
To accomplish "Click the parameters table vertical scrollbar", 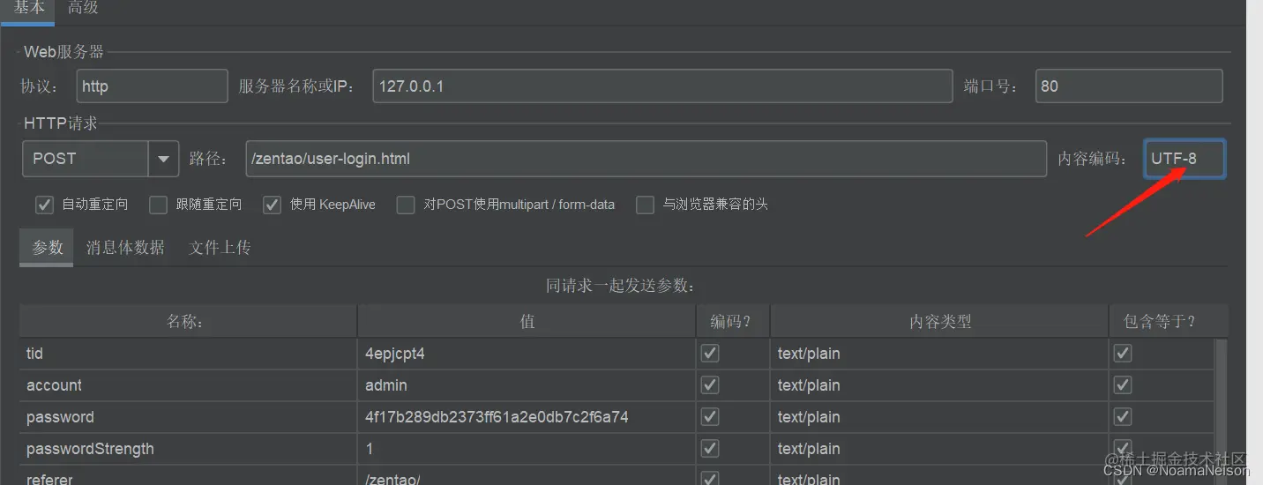I will [1222, 411].
